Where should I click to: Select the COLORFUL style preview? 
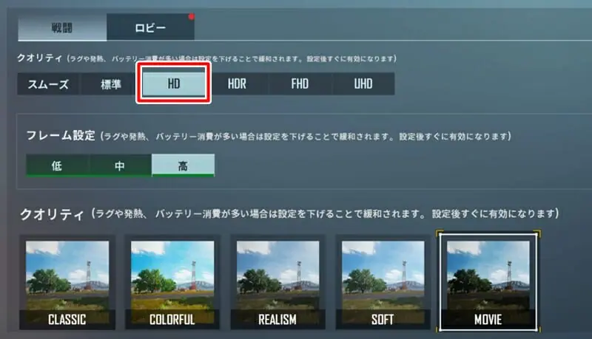tap(172, 282)
